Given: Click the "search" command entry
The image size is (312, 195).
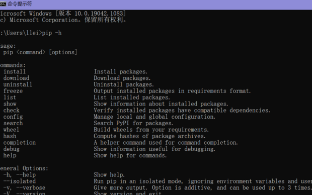Looking at the screenshot, I should click(13, 123).
